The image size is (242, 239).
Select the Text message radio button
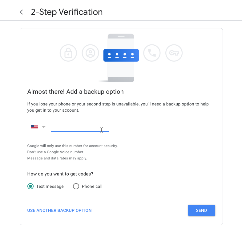coord(30,186)
